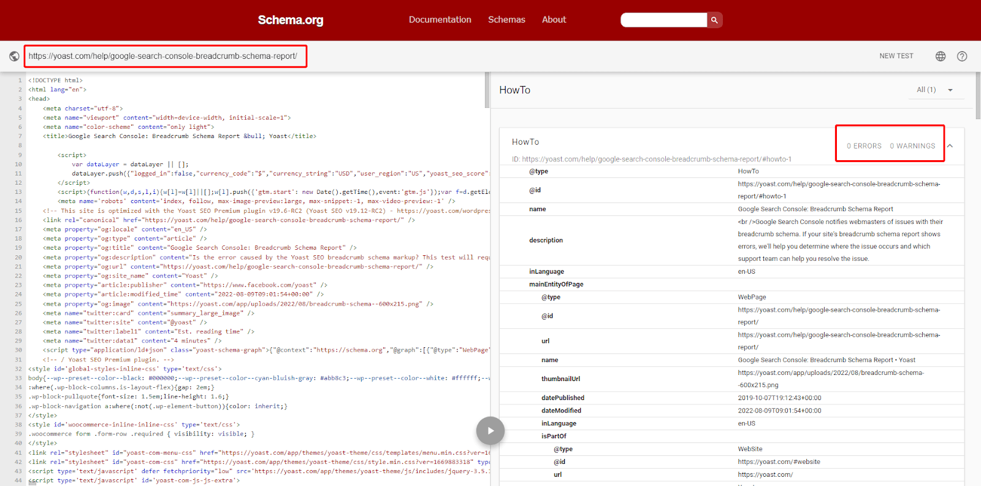Click code line 16 canonical link
This screenshot has height=486, width=981.
click(229, 220)
